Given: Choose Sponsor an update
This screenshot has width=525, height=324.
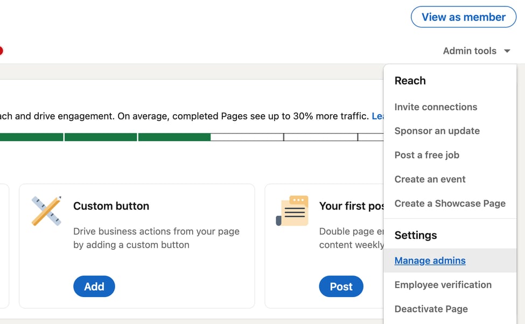Looking at the screenshot, I should [437, 131].
